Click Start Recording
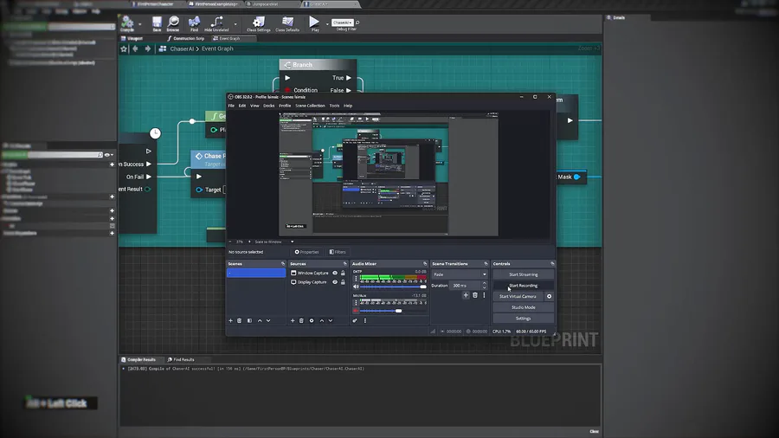Image resolution: width=779 pixels, height=438 pixels. pos(523,286)
